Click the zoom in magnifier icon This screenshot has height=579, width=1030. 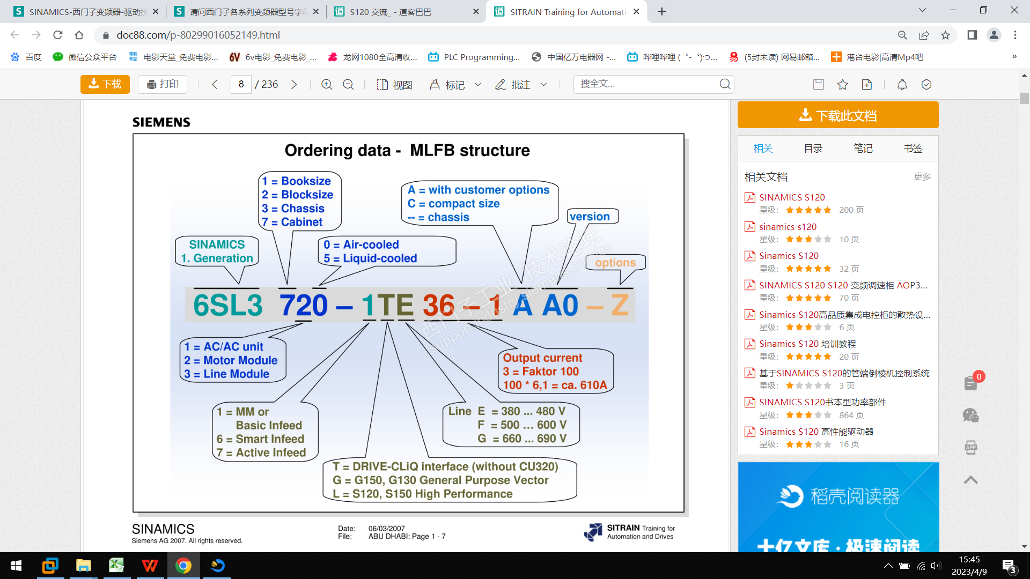pyautogui.click(x=327, y=85)
